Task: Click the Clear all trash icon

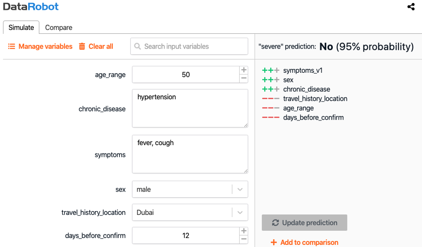Action: pyautogui.click(x=82, y=46)
